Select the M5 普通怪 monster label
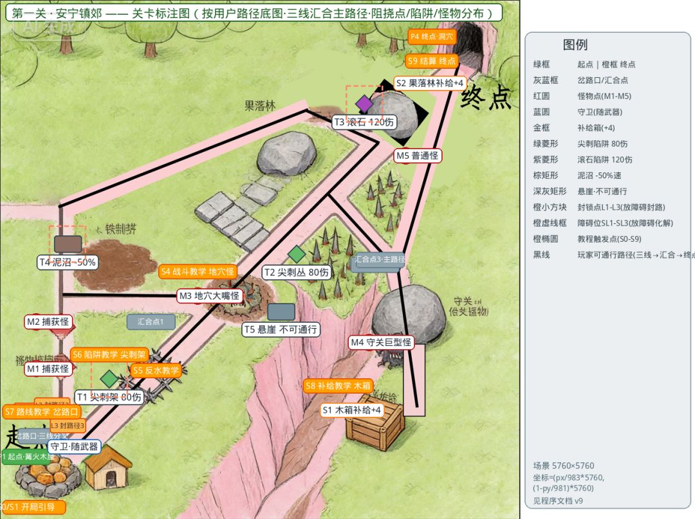 [418, 156]
